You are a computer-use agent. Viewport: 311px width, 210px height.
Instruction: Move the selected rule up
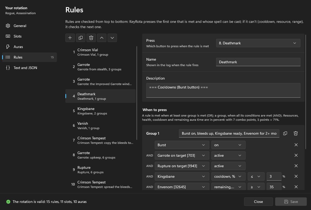pos(101,38)
